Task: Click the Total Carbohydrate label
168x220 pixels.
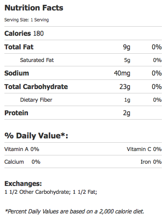Action: [x=36, y=86]
